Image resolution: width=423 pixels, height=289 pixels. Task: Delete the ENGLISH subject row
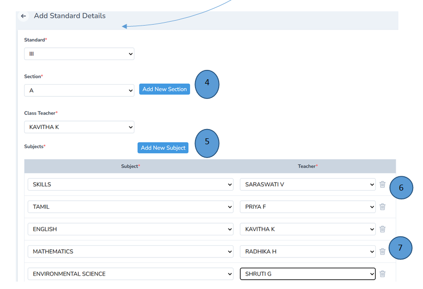[383, 229]
